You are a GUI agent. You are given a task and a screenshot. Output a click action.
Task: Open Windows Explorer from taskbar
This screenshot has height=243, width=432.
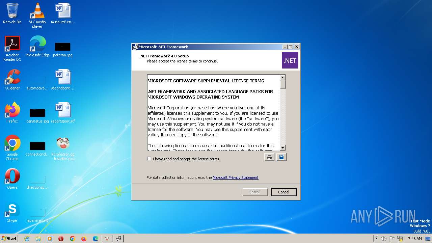(38, 239)
